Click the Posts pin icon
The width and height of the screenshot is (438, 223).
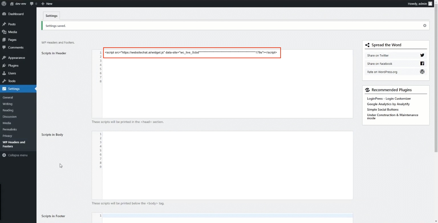(4, 24)
